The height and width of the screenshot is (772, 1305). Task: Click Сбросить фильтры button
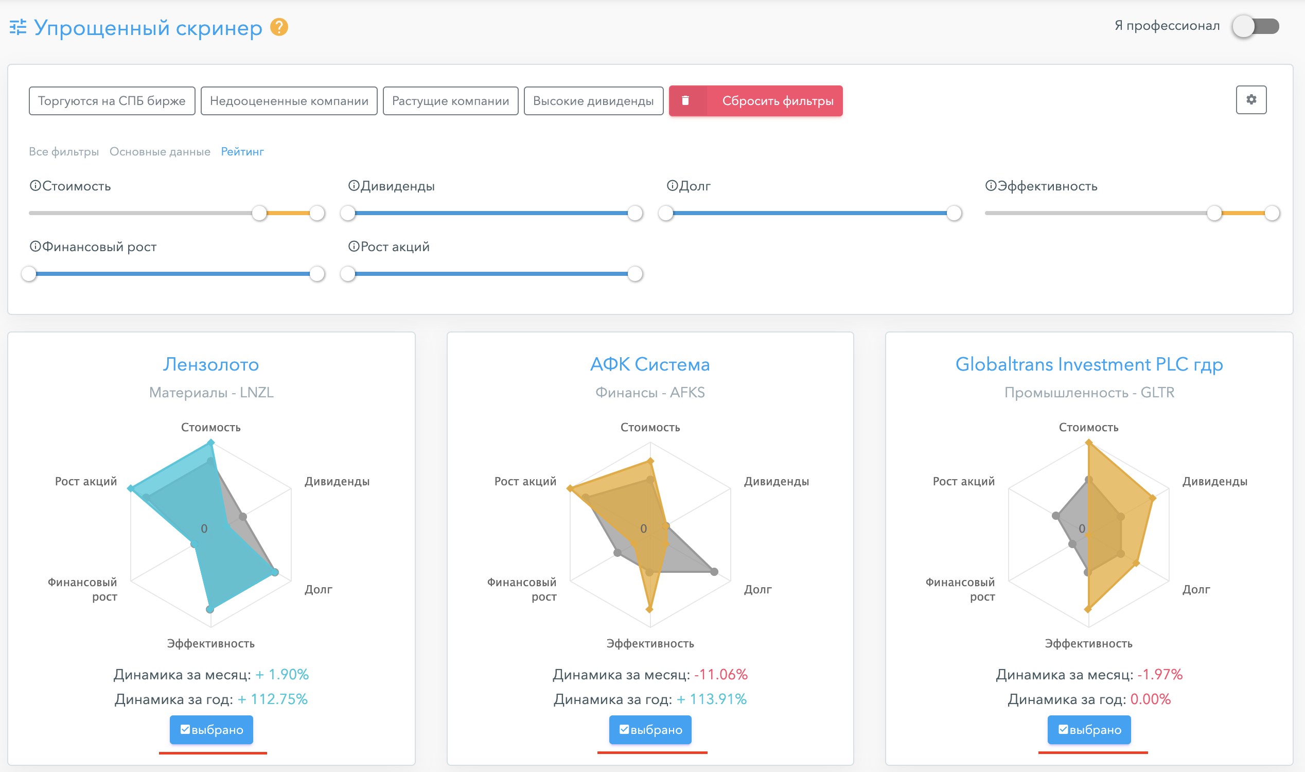tap(756, 100)
